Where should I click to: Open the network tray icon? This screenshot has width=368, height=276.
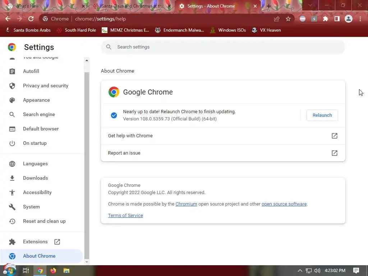tap(309, 271)
